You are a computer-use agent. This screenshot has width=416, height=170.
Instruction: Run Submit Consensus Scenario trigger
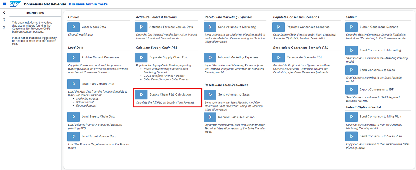(352, 27)
